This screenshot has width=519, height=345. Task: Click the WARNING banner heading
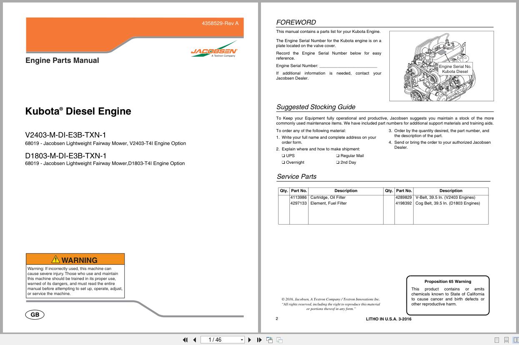coord(75,260)
